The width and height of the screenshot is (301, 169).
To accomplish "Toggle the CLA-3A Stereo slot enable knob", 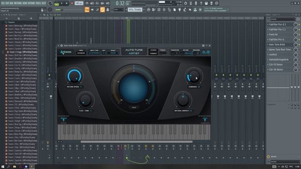I will coord(295,69).
